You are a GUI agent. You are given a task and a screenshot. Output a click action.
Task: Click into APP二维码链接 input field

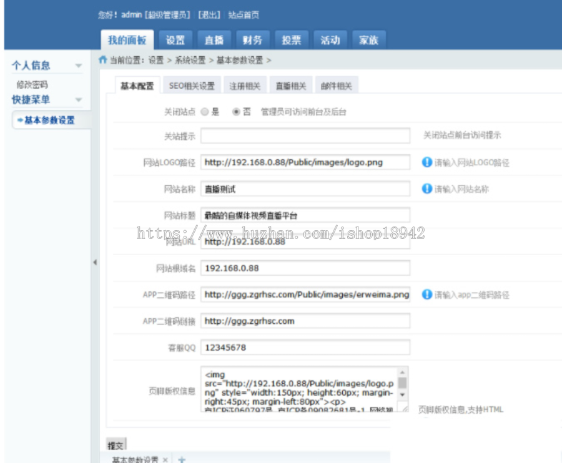(x=305, y=321)
